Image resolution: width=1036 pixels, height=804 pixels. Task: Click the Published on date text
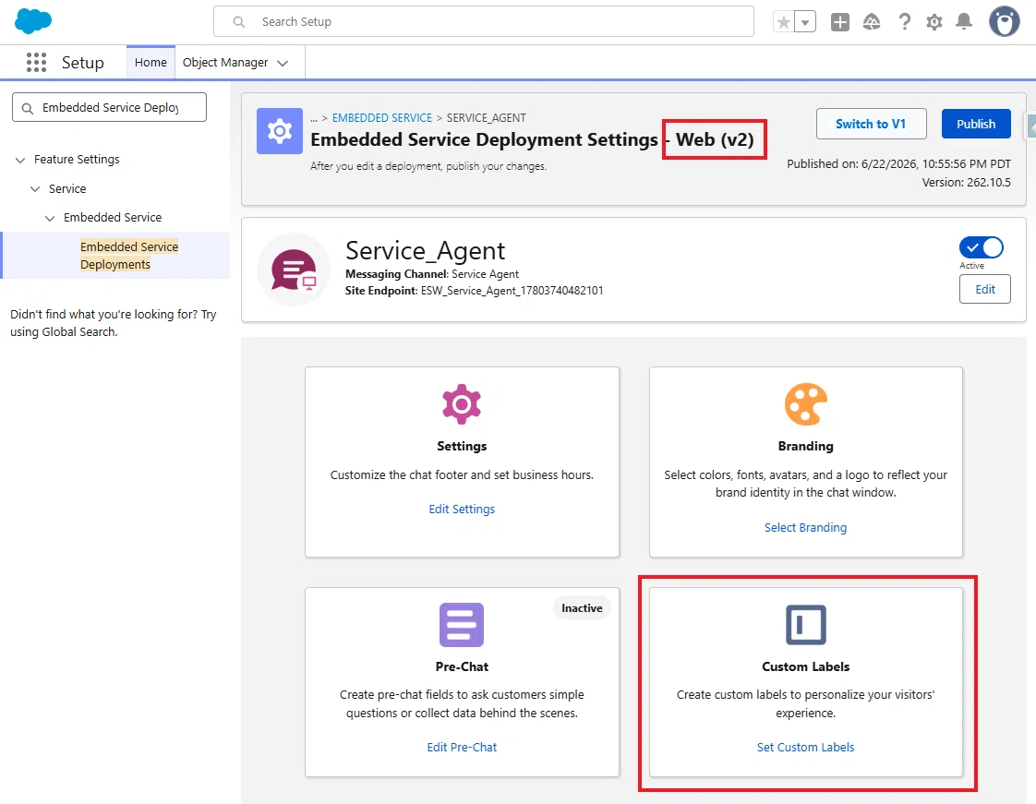coord(898,163)
